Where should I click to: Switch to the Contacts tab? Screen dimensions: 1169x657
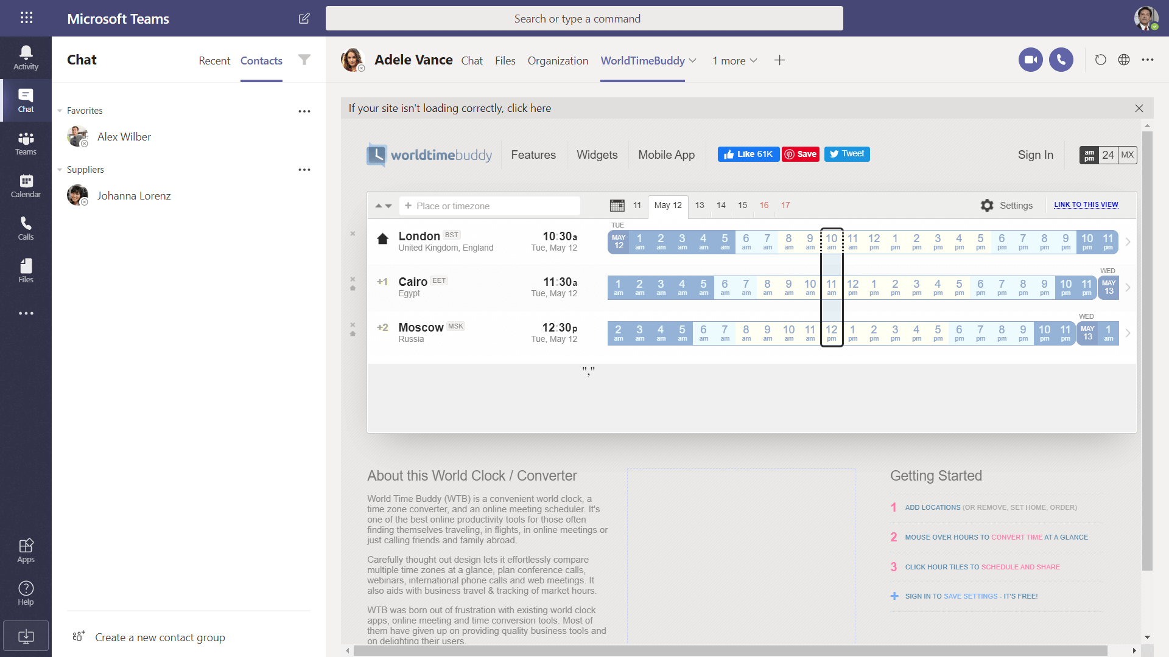pos(261,61)
